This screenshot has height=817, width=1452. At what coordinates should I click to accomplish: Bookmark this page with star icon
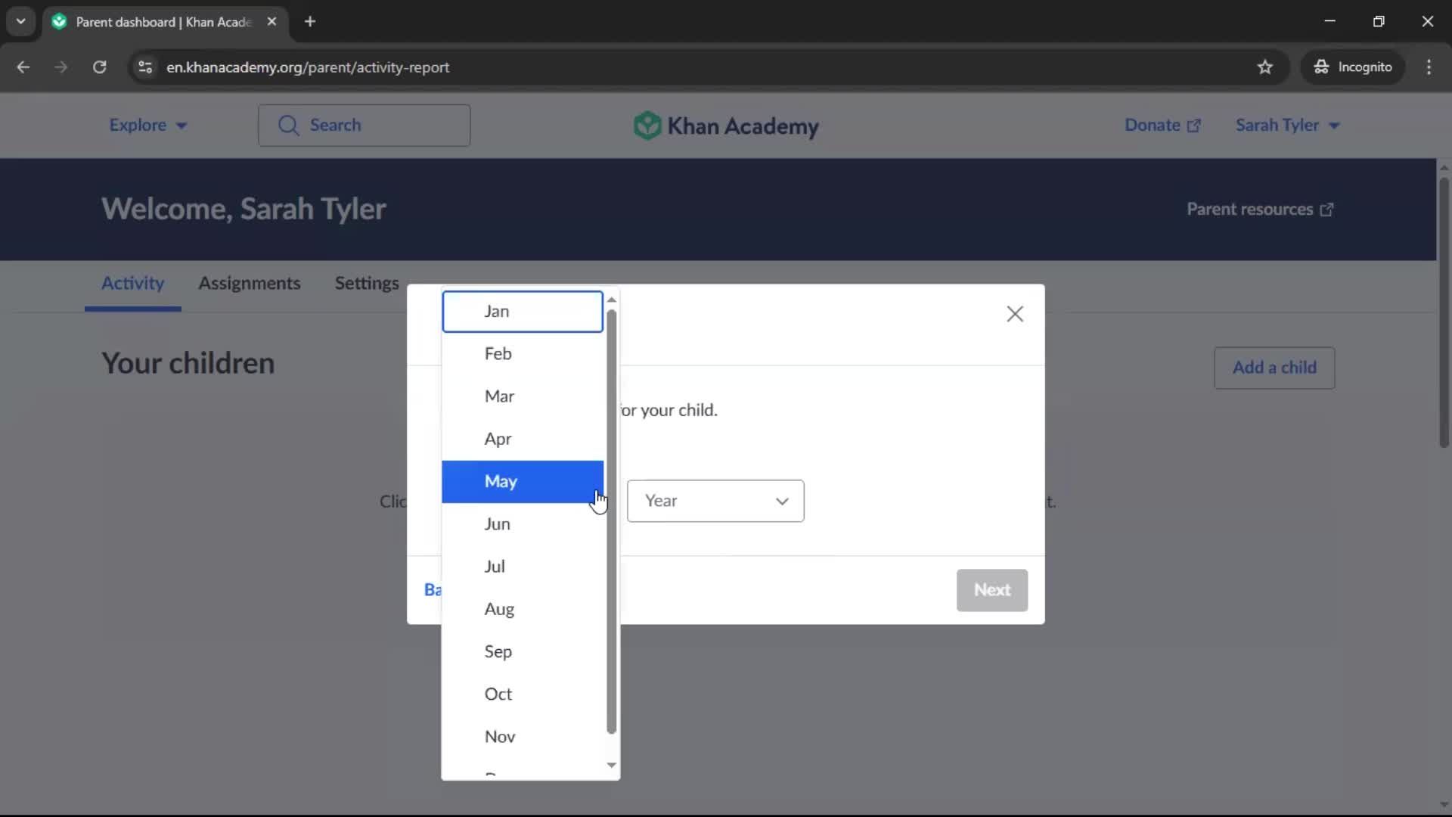point(1265,67)
